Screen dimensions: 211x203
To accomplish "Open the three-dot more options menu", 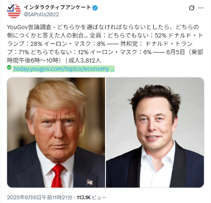I will click(201, 8).
